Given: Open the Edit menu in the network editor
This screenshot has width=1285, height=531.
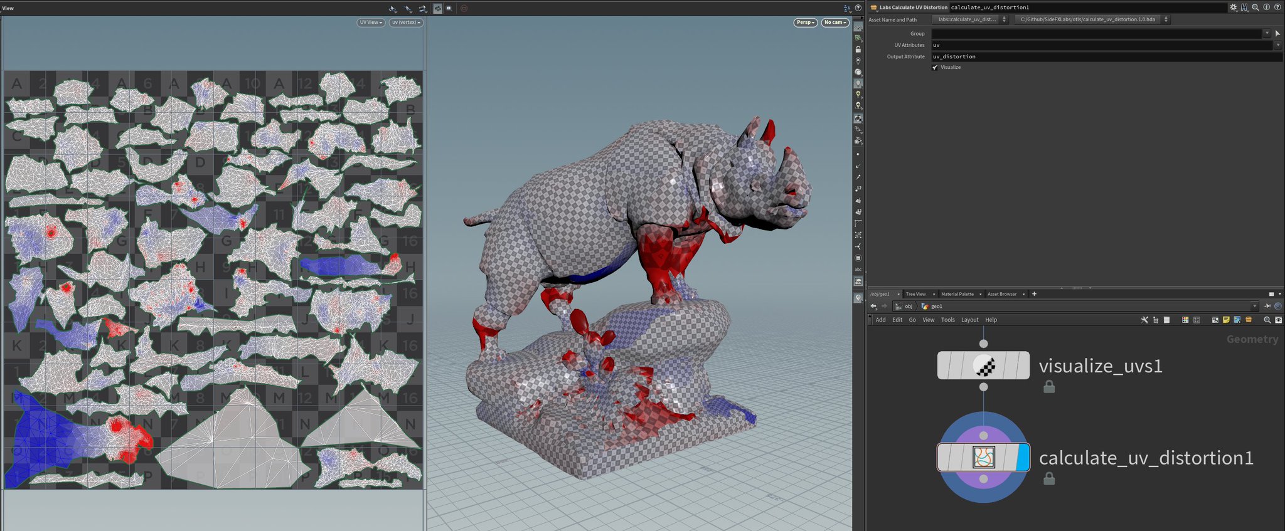Looking at the screenshot, I should tap(897, 320).
